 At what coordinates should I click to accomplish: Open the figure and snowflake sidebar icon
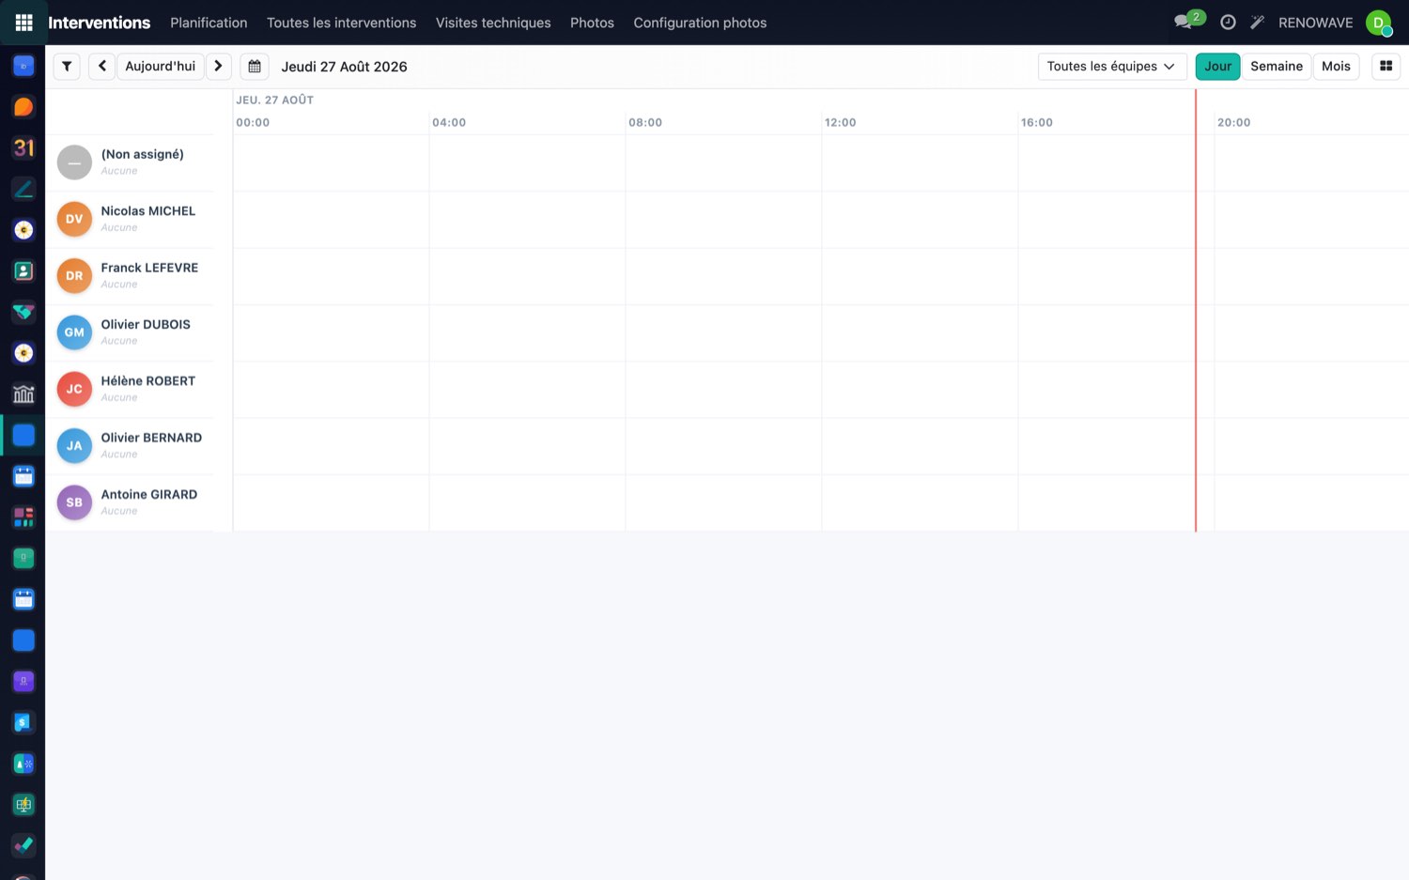pos(23,764)
